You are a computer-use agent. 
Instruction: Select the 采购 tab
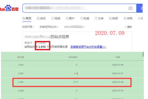point(128,18)
